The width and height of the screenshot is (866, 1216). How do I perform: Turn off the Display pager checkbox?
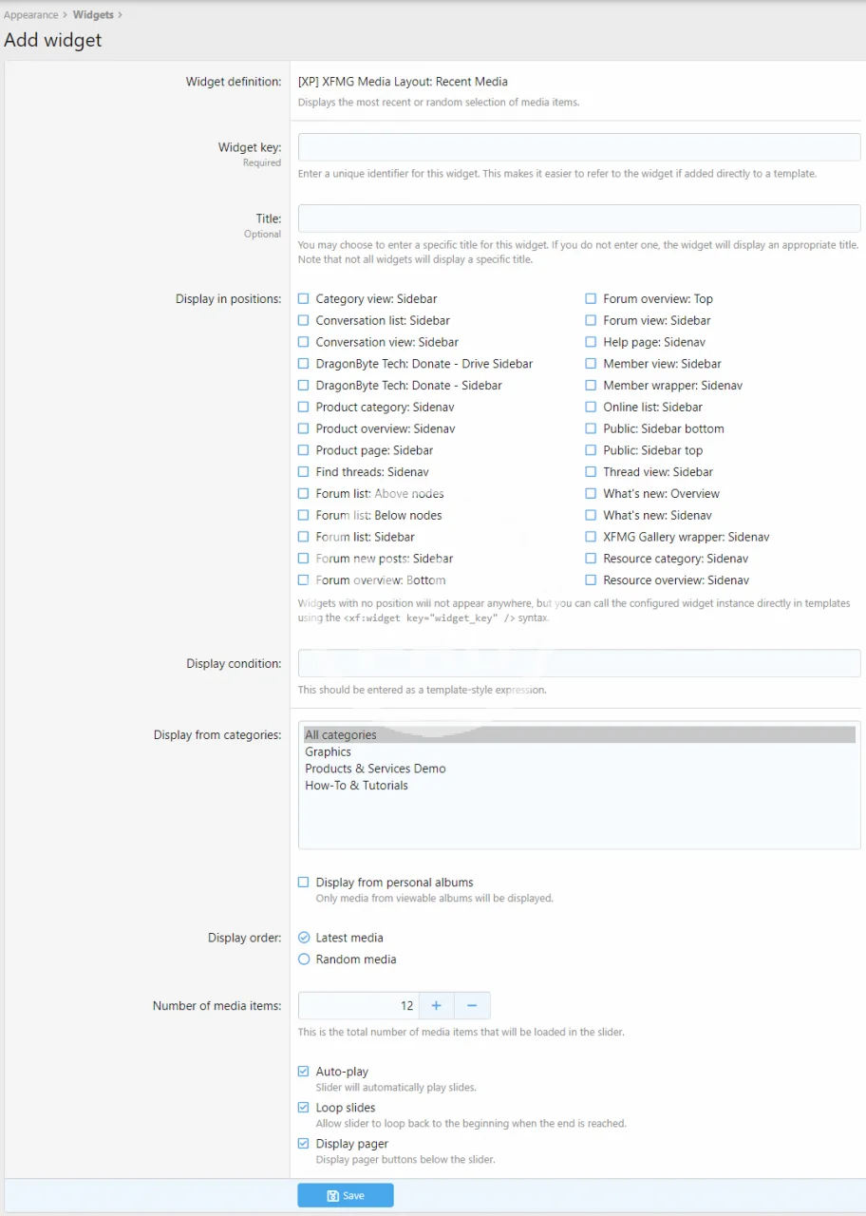[x=304, y=1144]
